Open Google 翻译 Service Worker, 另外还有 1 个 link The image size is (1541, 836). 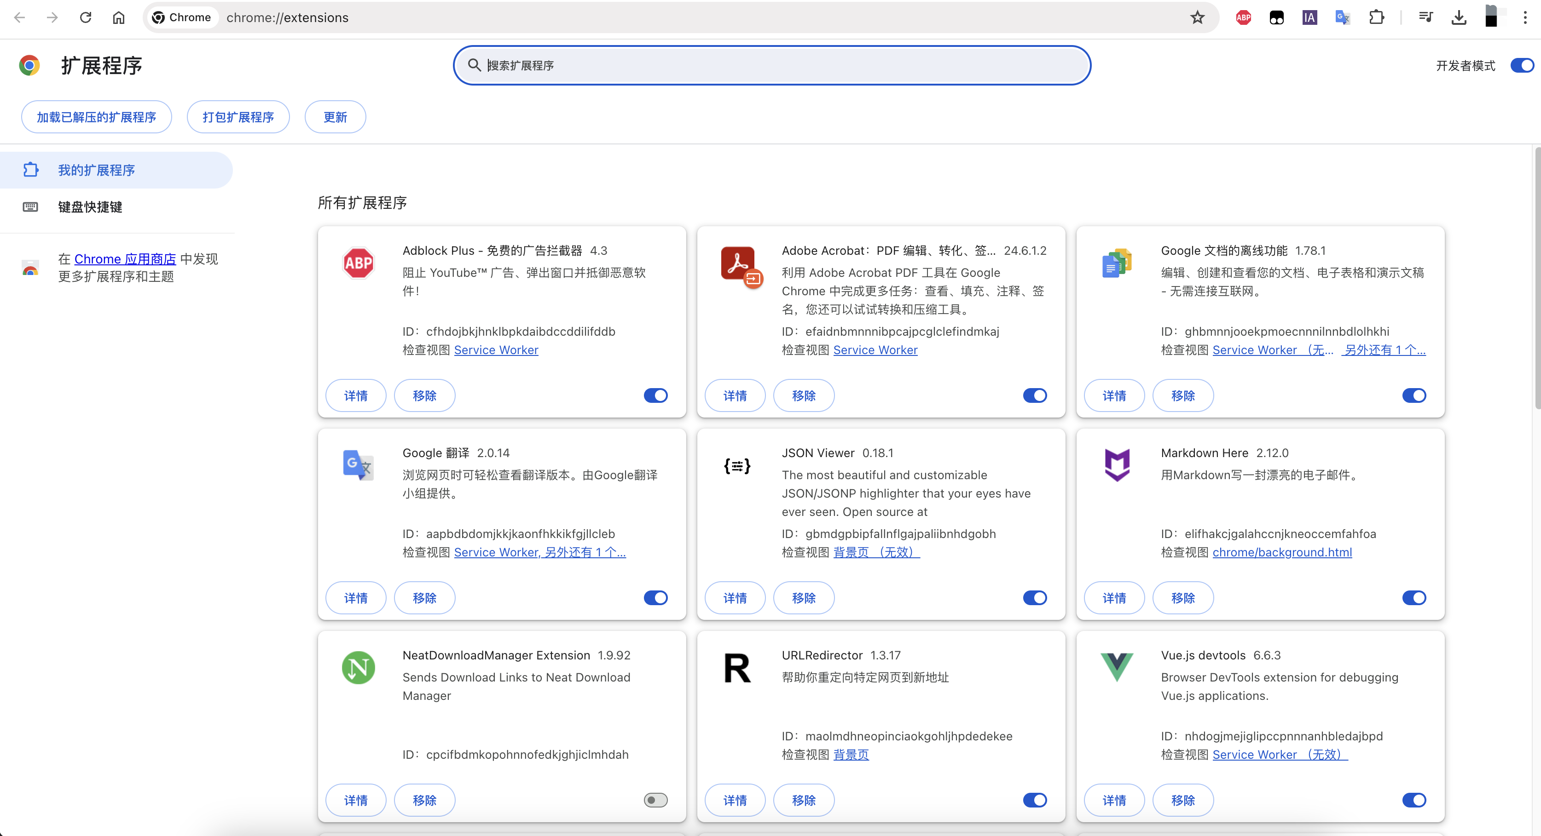[539, 552]
